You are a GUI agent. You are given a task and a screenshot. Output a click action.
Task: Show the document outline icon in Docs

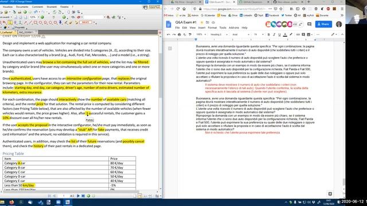(170, 48)
